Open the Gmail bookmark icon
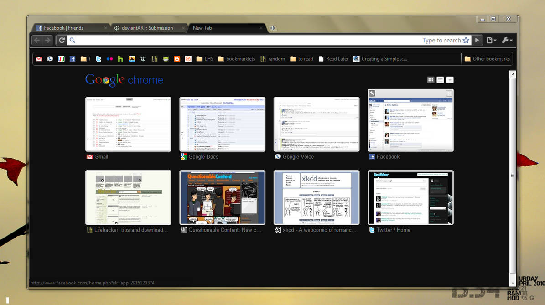545x305 pixels. pyautogui.click(x=39, y=59)
